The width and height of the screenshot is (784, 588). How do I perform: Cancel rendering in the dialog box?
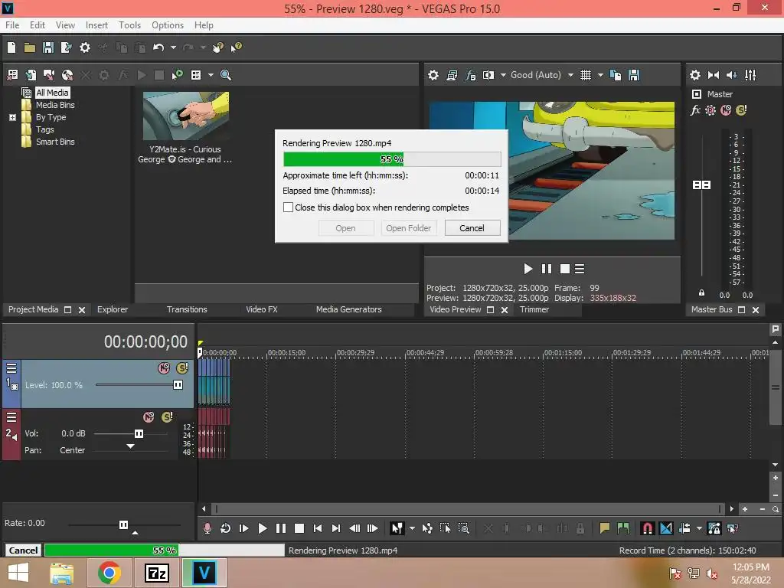472,228
